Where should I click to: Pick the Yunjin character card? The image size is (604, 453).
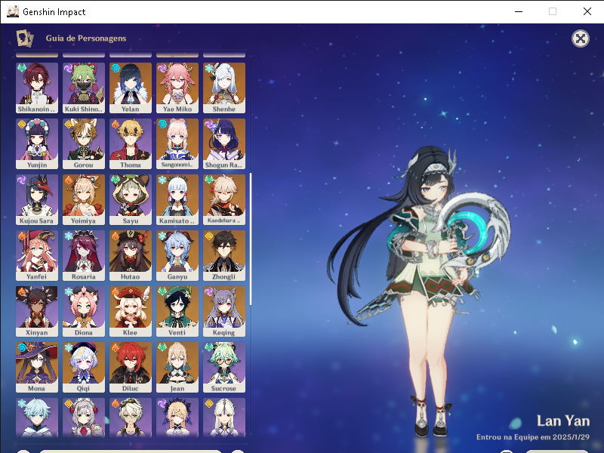tap(36, 143)
